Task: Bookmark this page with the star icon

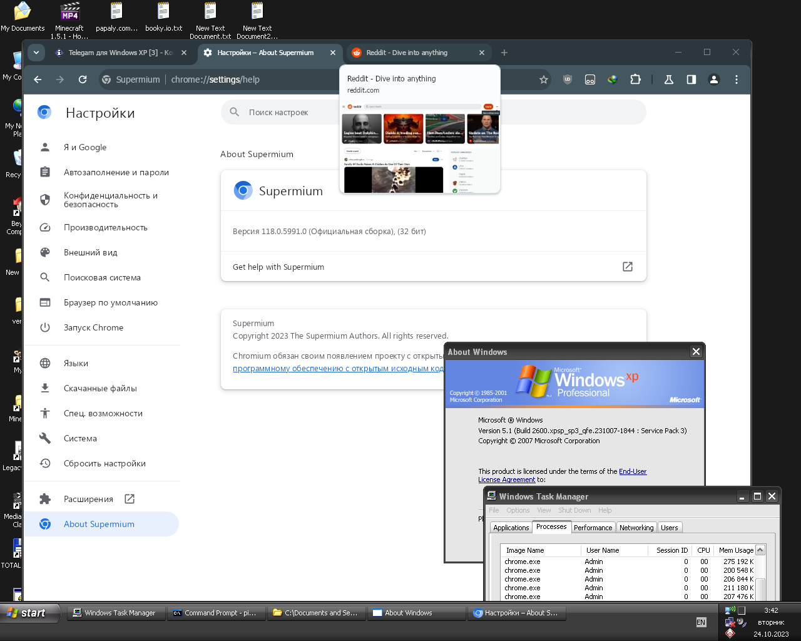Action: point(544,79)
